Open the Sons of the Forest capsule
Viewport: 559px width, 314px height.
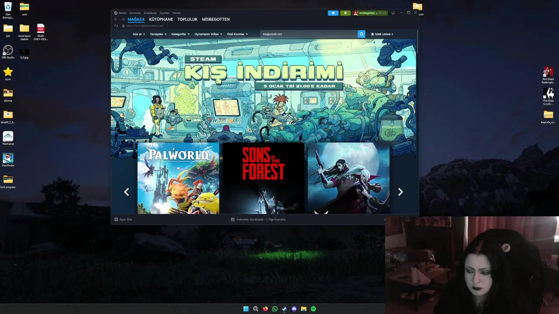pyautogui.click(x=263, y=178)
